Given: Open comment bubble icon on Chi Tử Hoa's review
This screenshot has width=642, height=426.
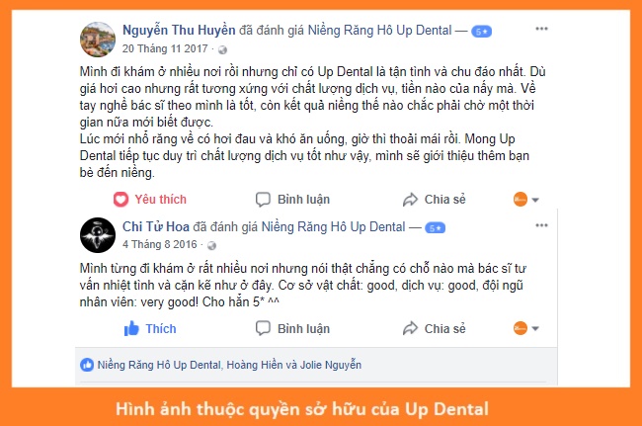Looking at the screenshot, I should (x=263, y=328).
